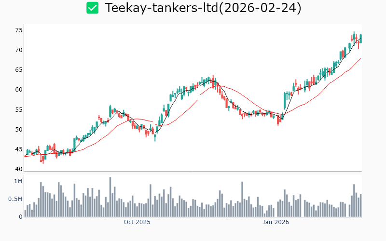The image size is (386, 241).
Task: Click the Teekay-tankers-ltd chart title text
Action: click(x=203, y=8)
